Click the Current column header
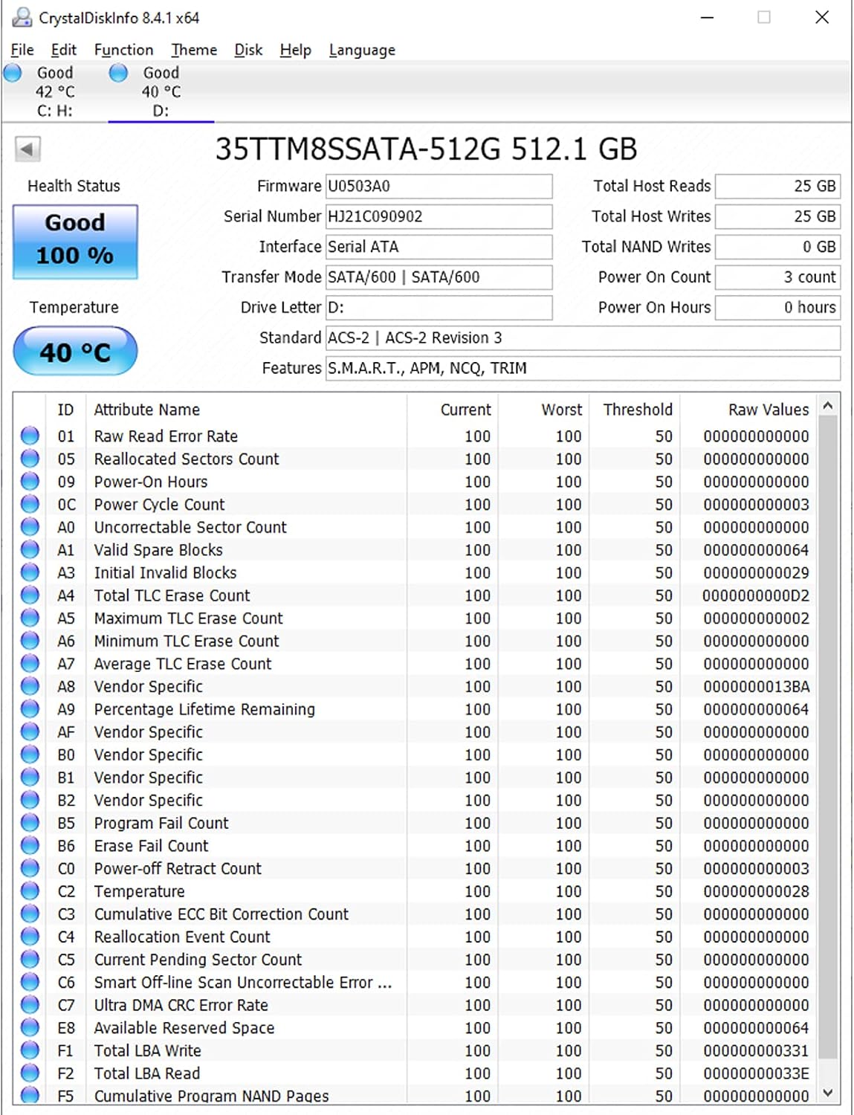Image resolution: width=854 pixels, height=1115 pixels. tap(452, 410)
